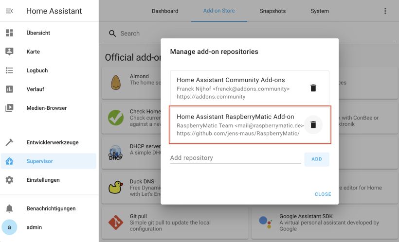Viewport: 399px width, 242px height.
Task: Open the three-dot overflow menu
Action: point(385,11)
